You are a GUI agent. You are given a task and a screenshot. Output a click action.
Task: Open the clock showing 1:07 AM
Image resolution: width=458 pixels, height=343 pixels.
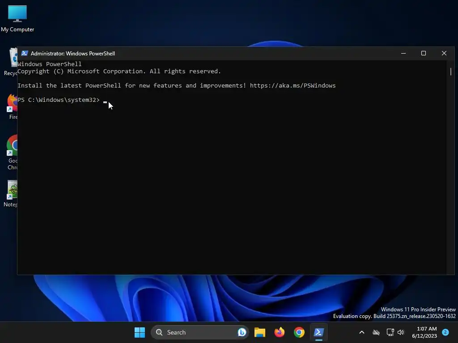click(x=424, y=332)
